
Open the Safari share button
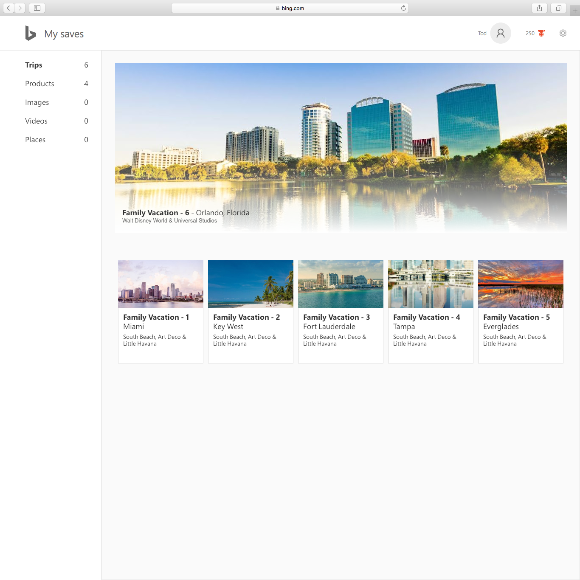coord(539,8)
